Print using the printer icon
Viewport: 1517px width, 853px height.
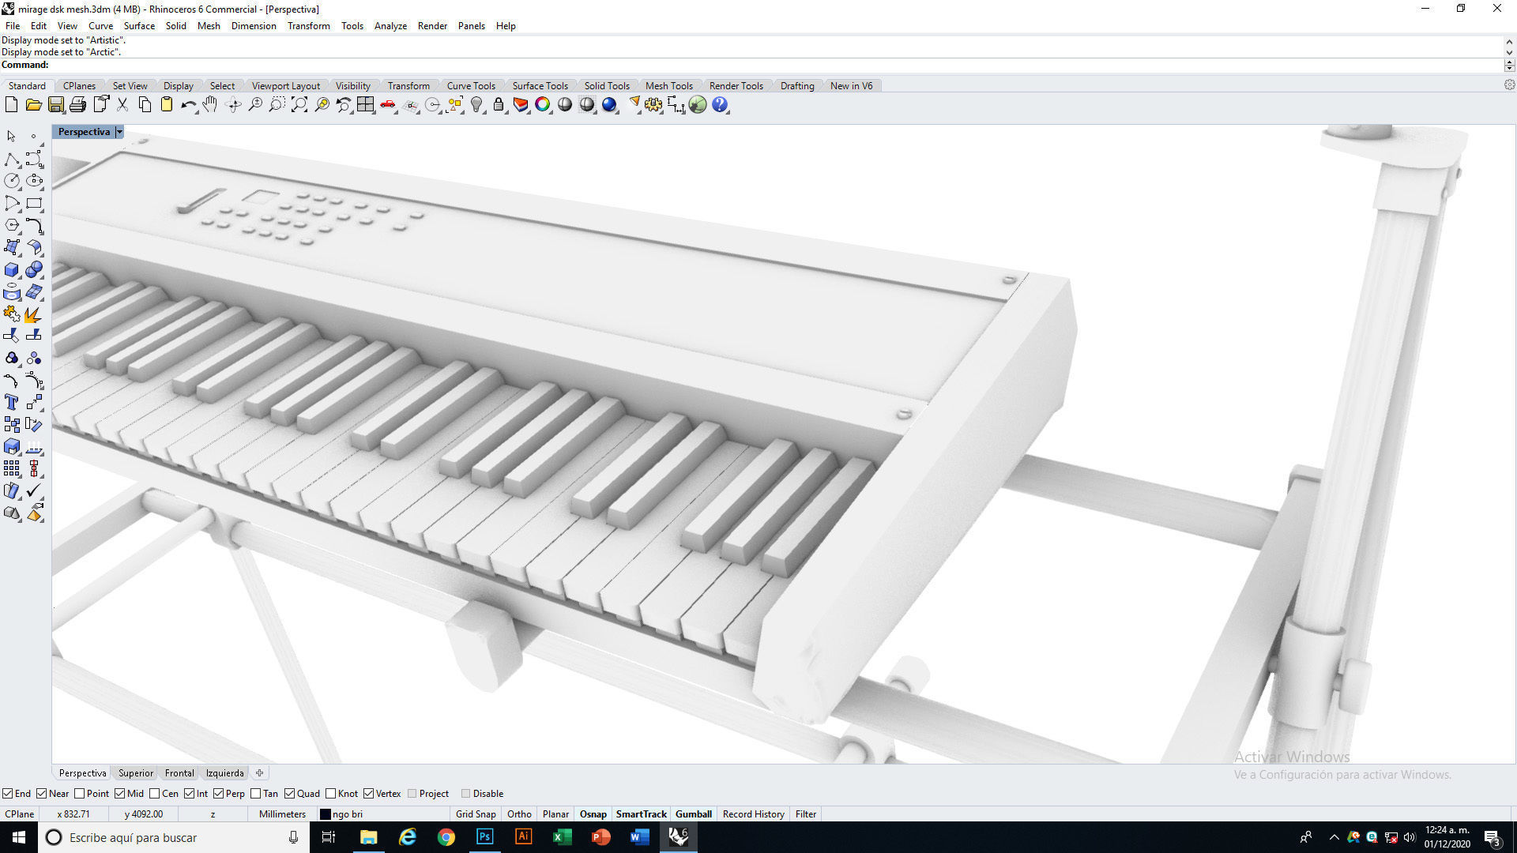[x=77, y=105]
